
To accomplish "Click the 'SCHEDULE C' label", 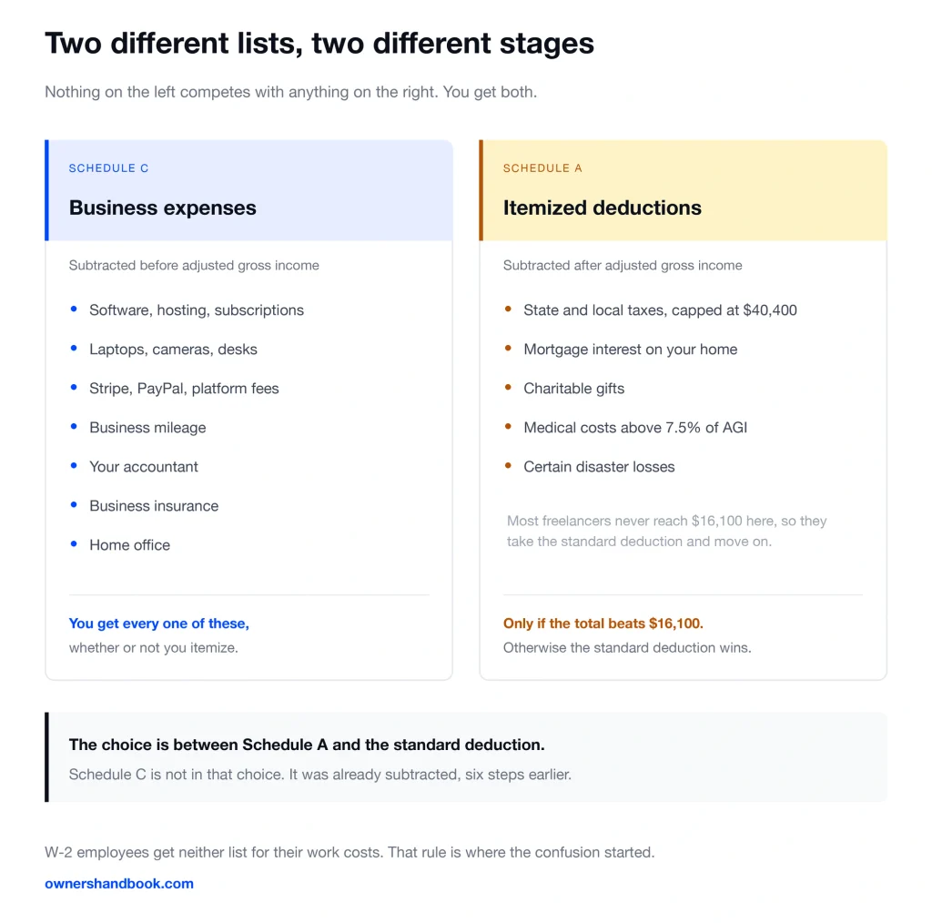I will click(109, 168).
